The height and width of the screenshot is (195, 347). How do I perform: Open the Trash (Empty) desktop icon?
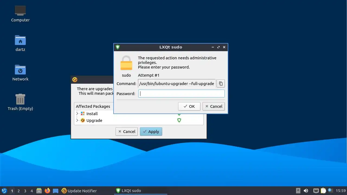tap(20, 102)
